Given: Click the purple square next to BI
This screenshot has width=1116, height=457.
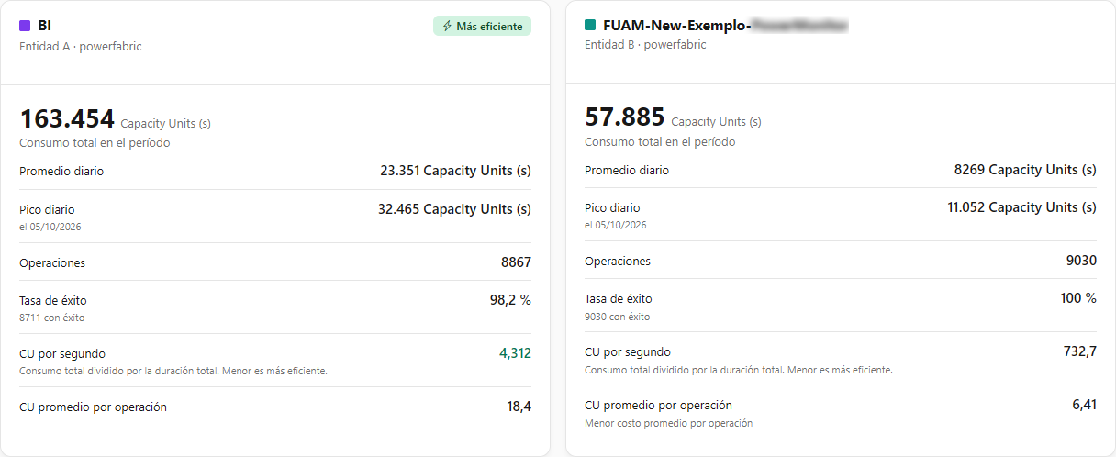Looking at the screenshot, I should click(x=25, y=26).
